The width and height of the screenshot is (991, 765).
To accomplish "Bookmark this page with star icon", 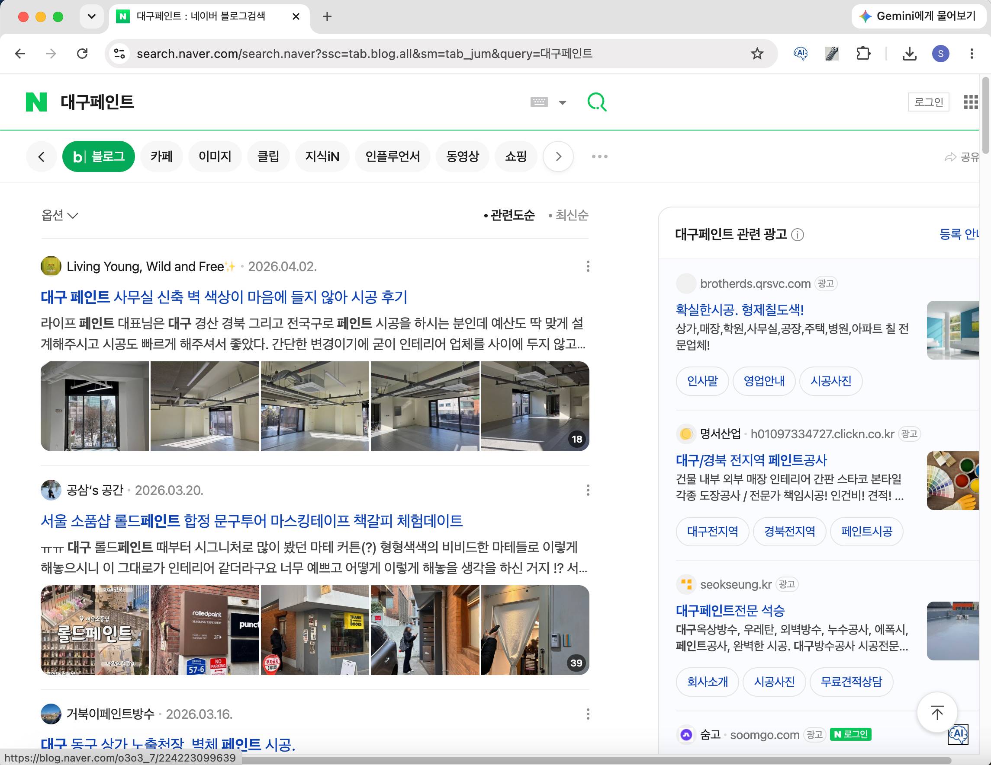I will pyautogui.click(x=757, y=54).
